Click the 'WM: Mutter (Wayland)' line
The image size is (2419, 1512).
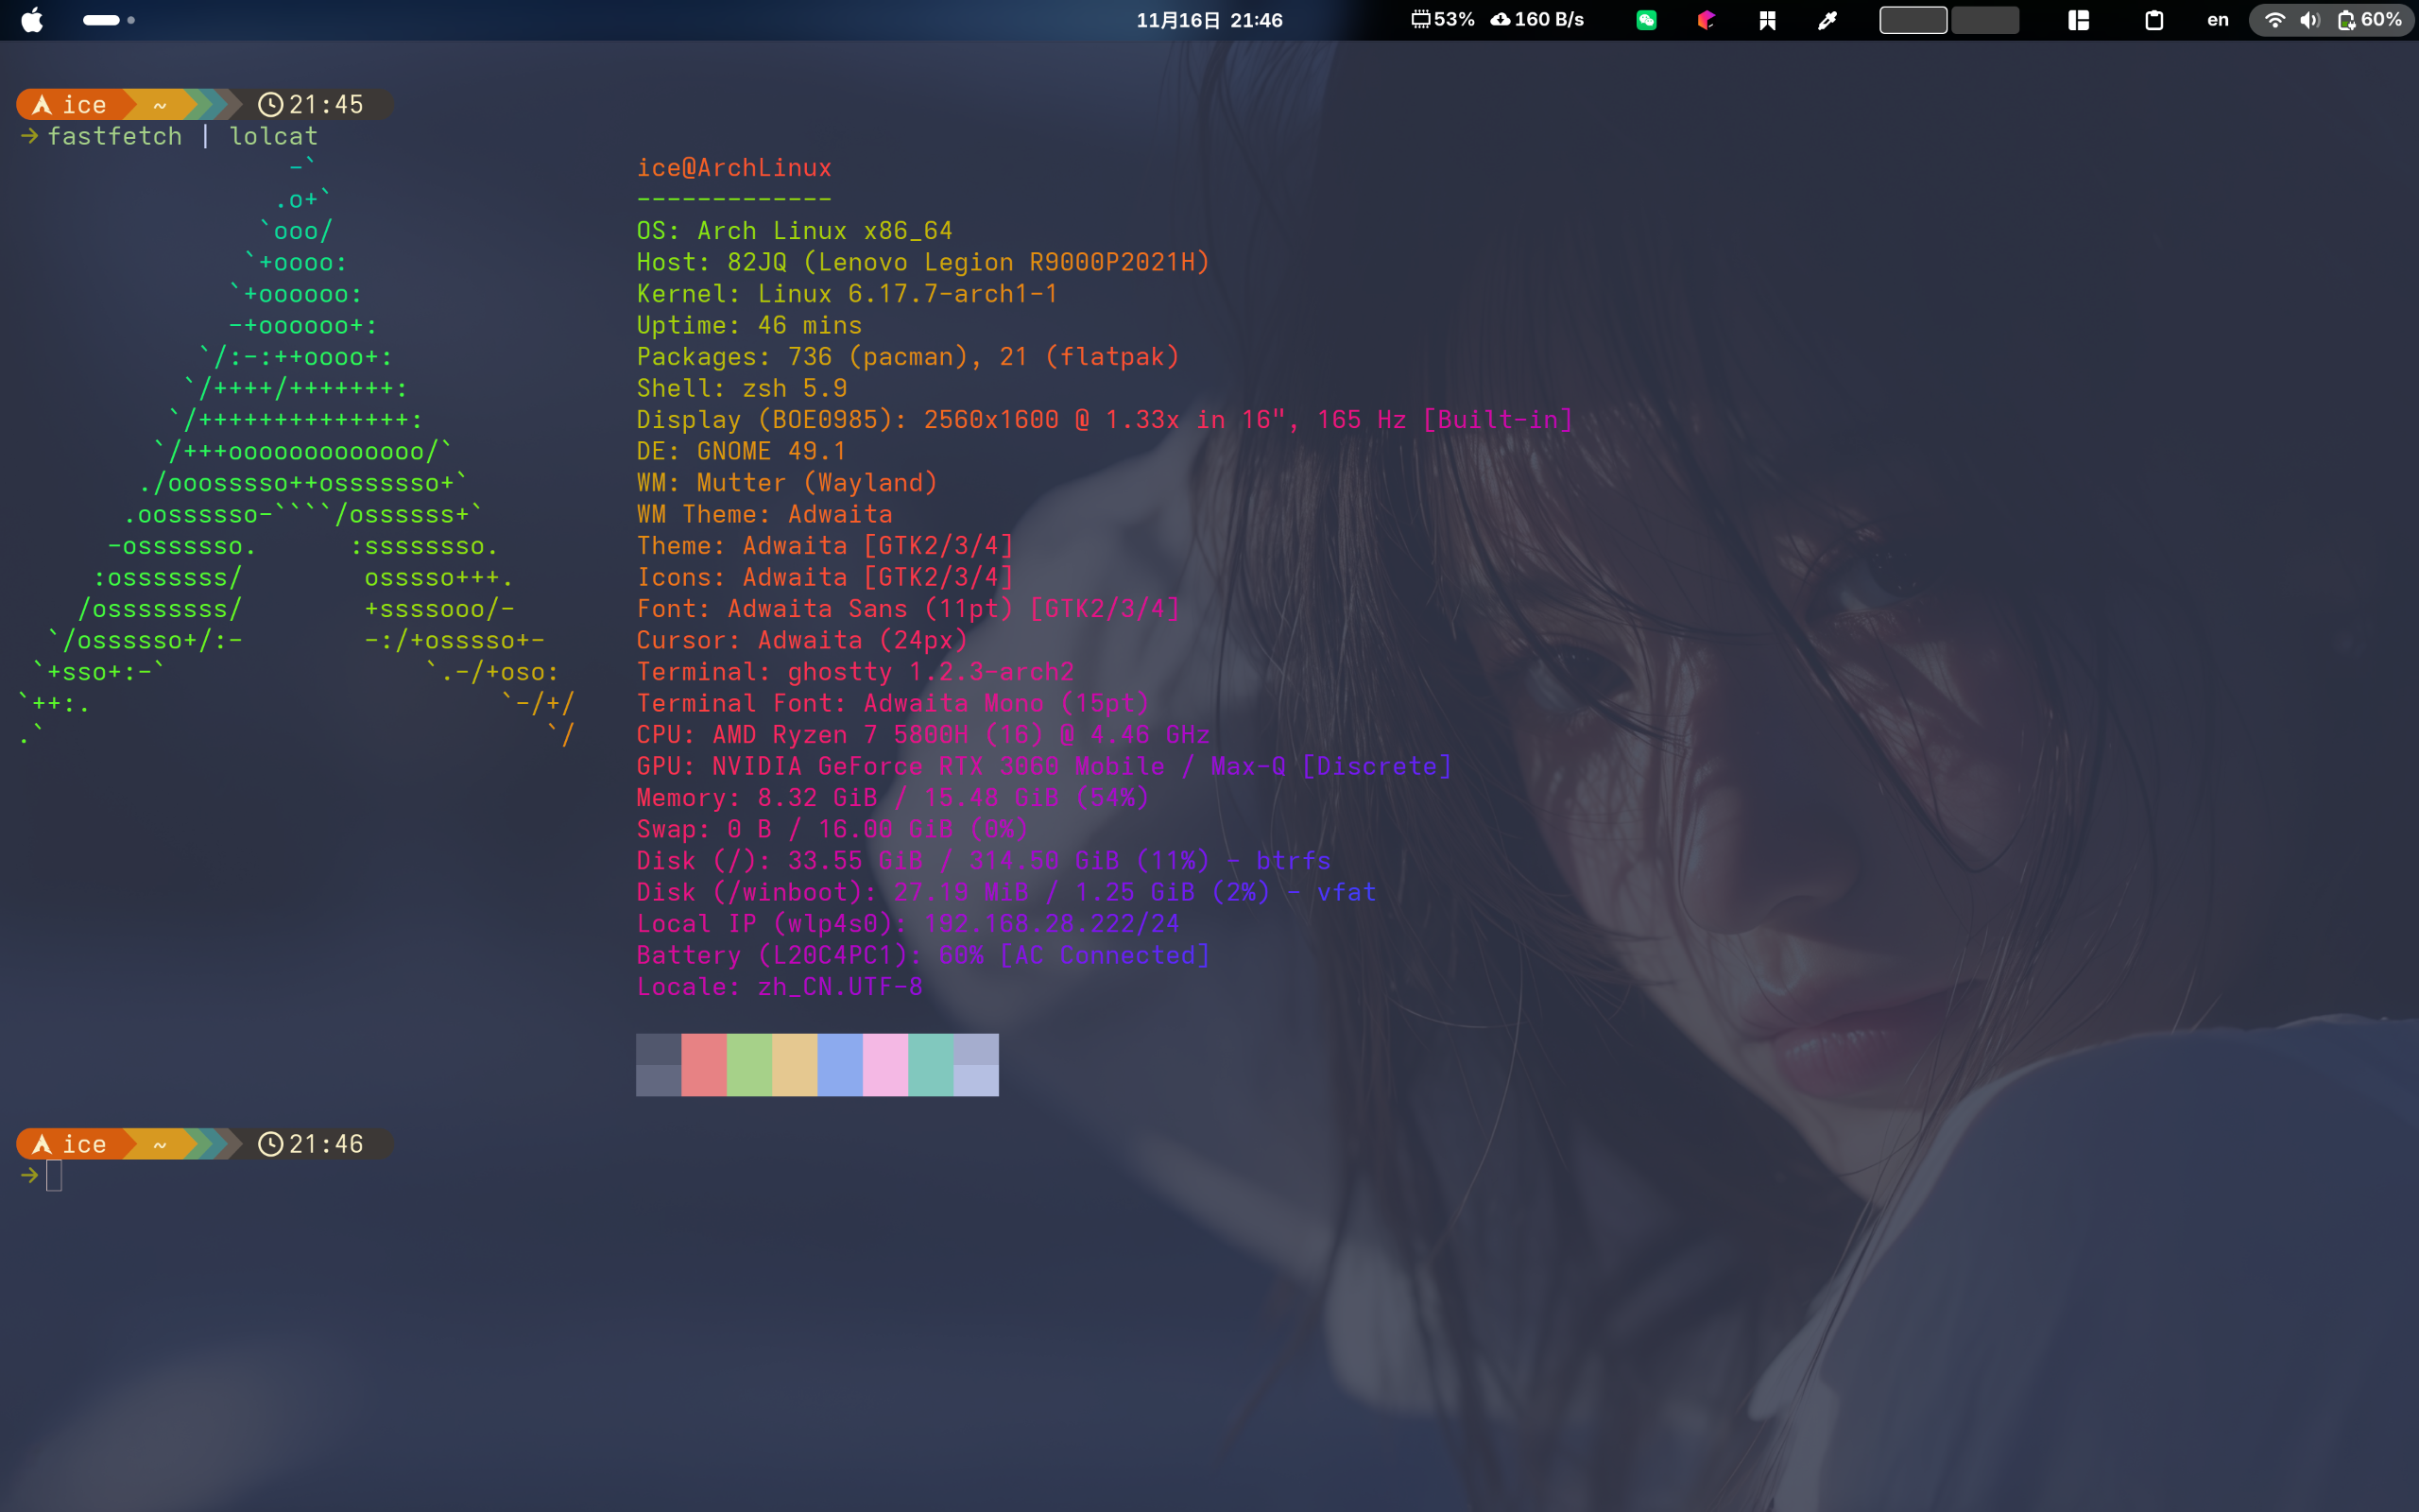[x=788, y=483]
